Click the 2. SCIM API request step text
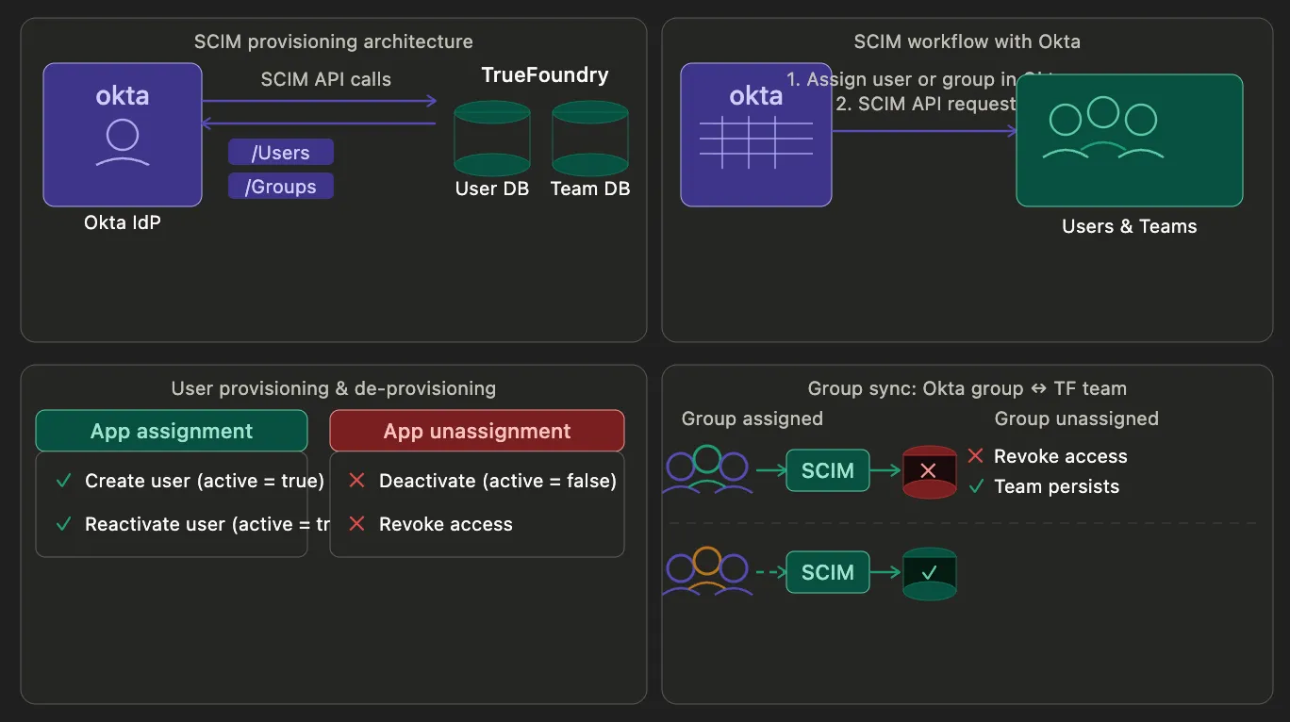 coord(926,104)
